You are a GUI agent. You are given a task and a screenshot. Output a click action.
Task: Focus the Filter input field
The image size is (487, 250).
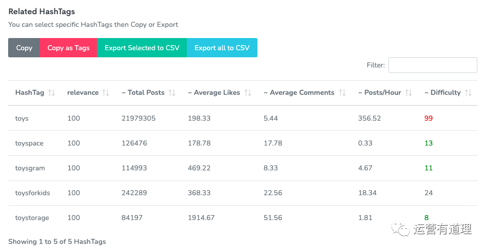tap(433, 65)
